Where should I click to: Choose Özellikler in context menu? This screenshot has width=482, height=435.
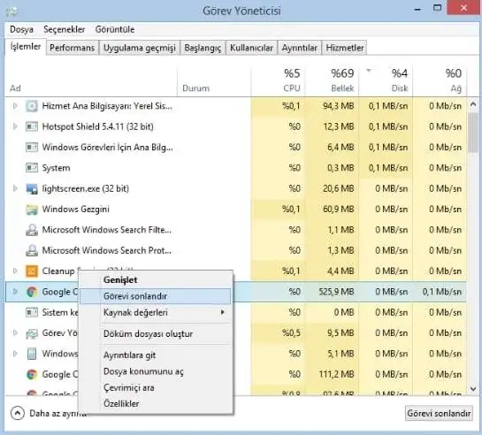pyautogui.click(x=156, y=404)
